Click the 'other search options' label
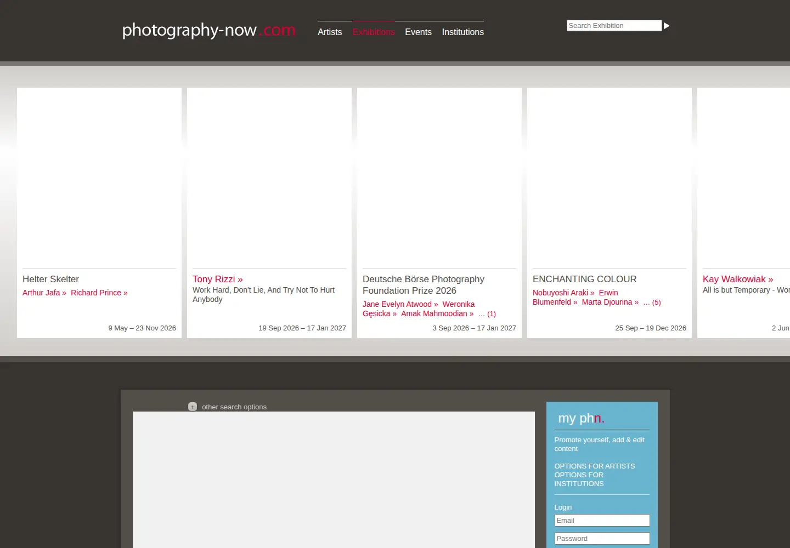 pos(234,407)
